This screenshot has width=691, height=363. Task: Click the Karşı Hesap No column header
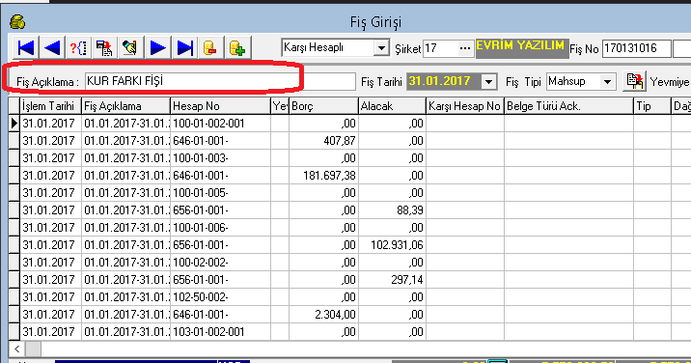coord(465,106)
